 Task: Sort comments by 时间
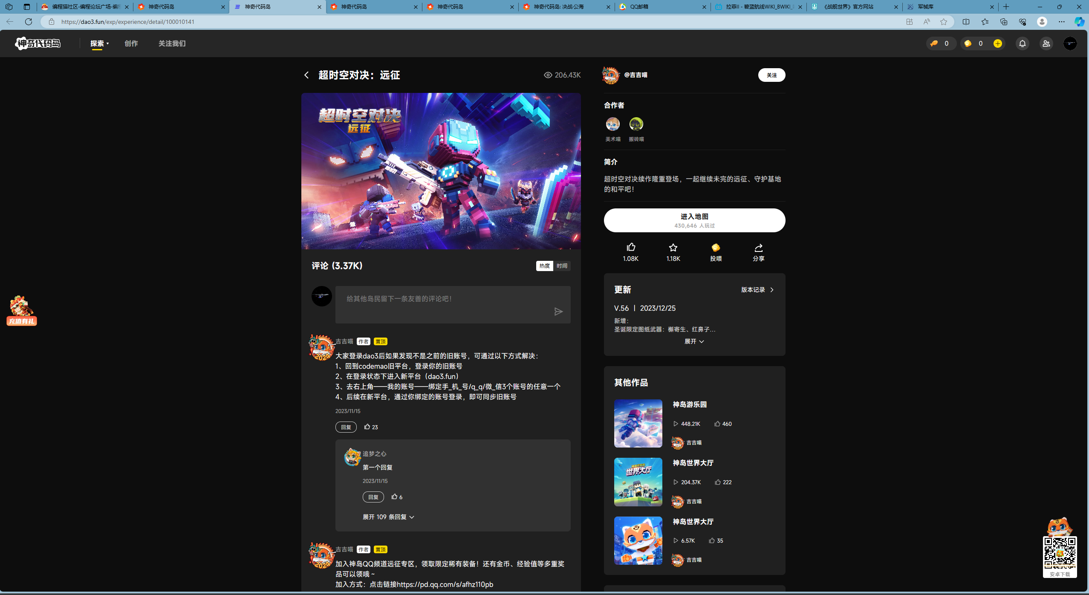tap(562, 266)
